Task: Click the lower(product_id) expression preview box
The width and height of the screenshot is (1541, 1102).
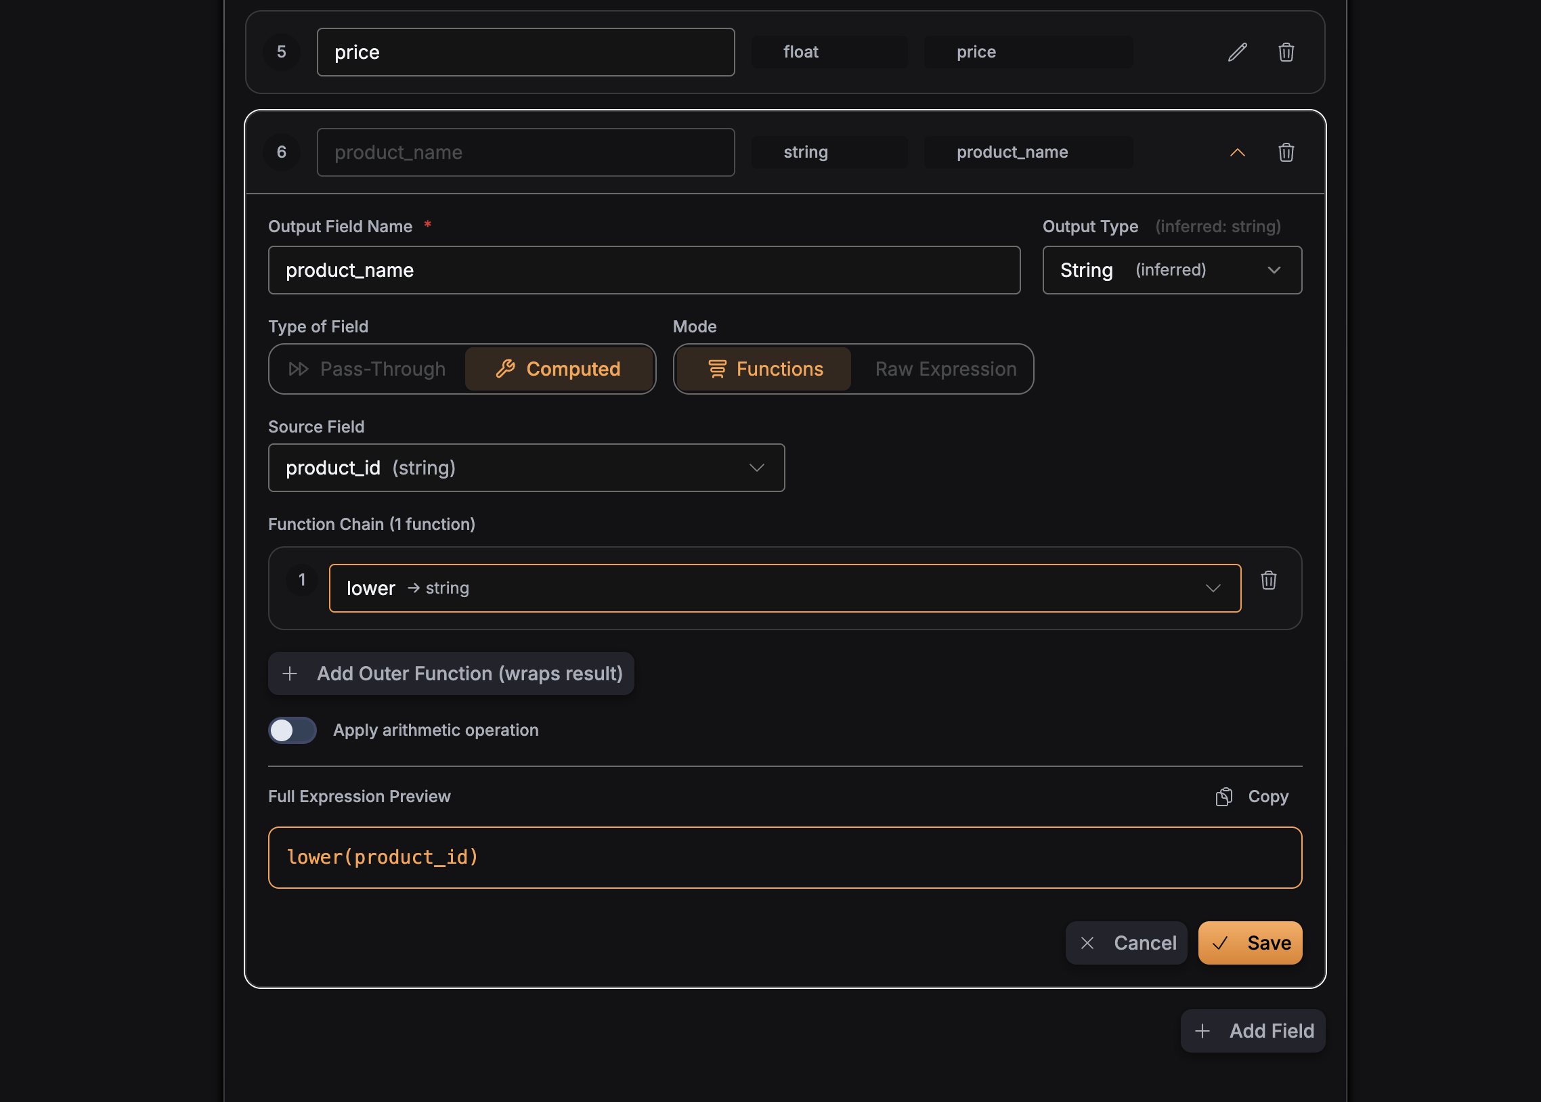Action: tap(785, 858)
